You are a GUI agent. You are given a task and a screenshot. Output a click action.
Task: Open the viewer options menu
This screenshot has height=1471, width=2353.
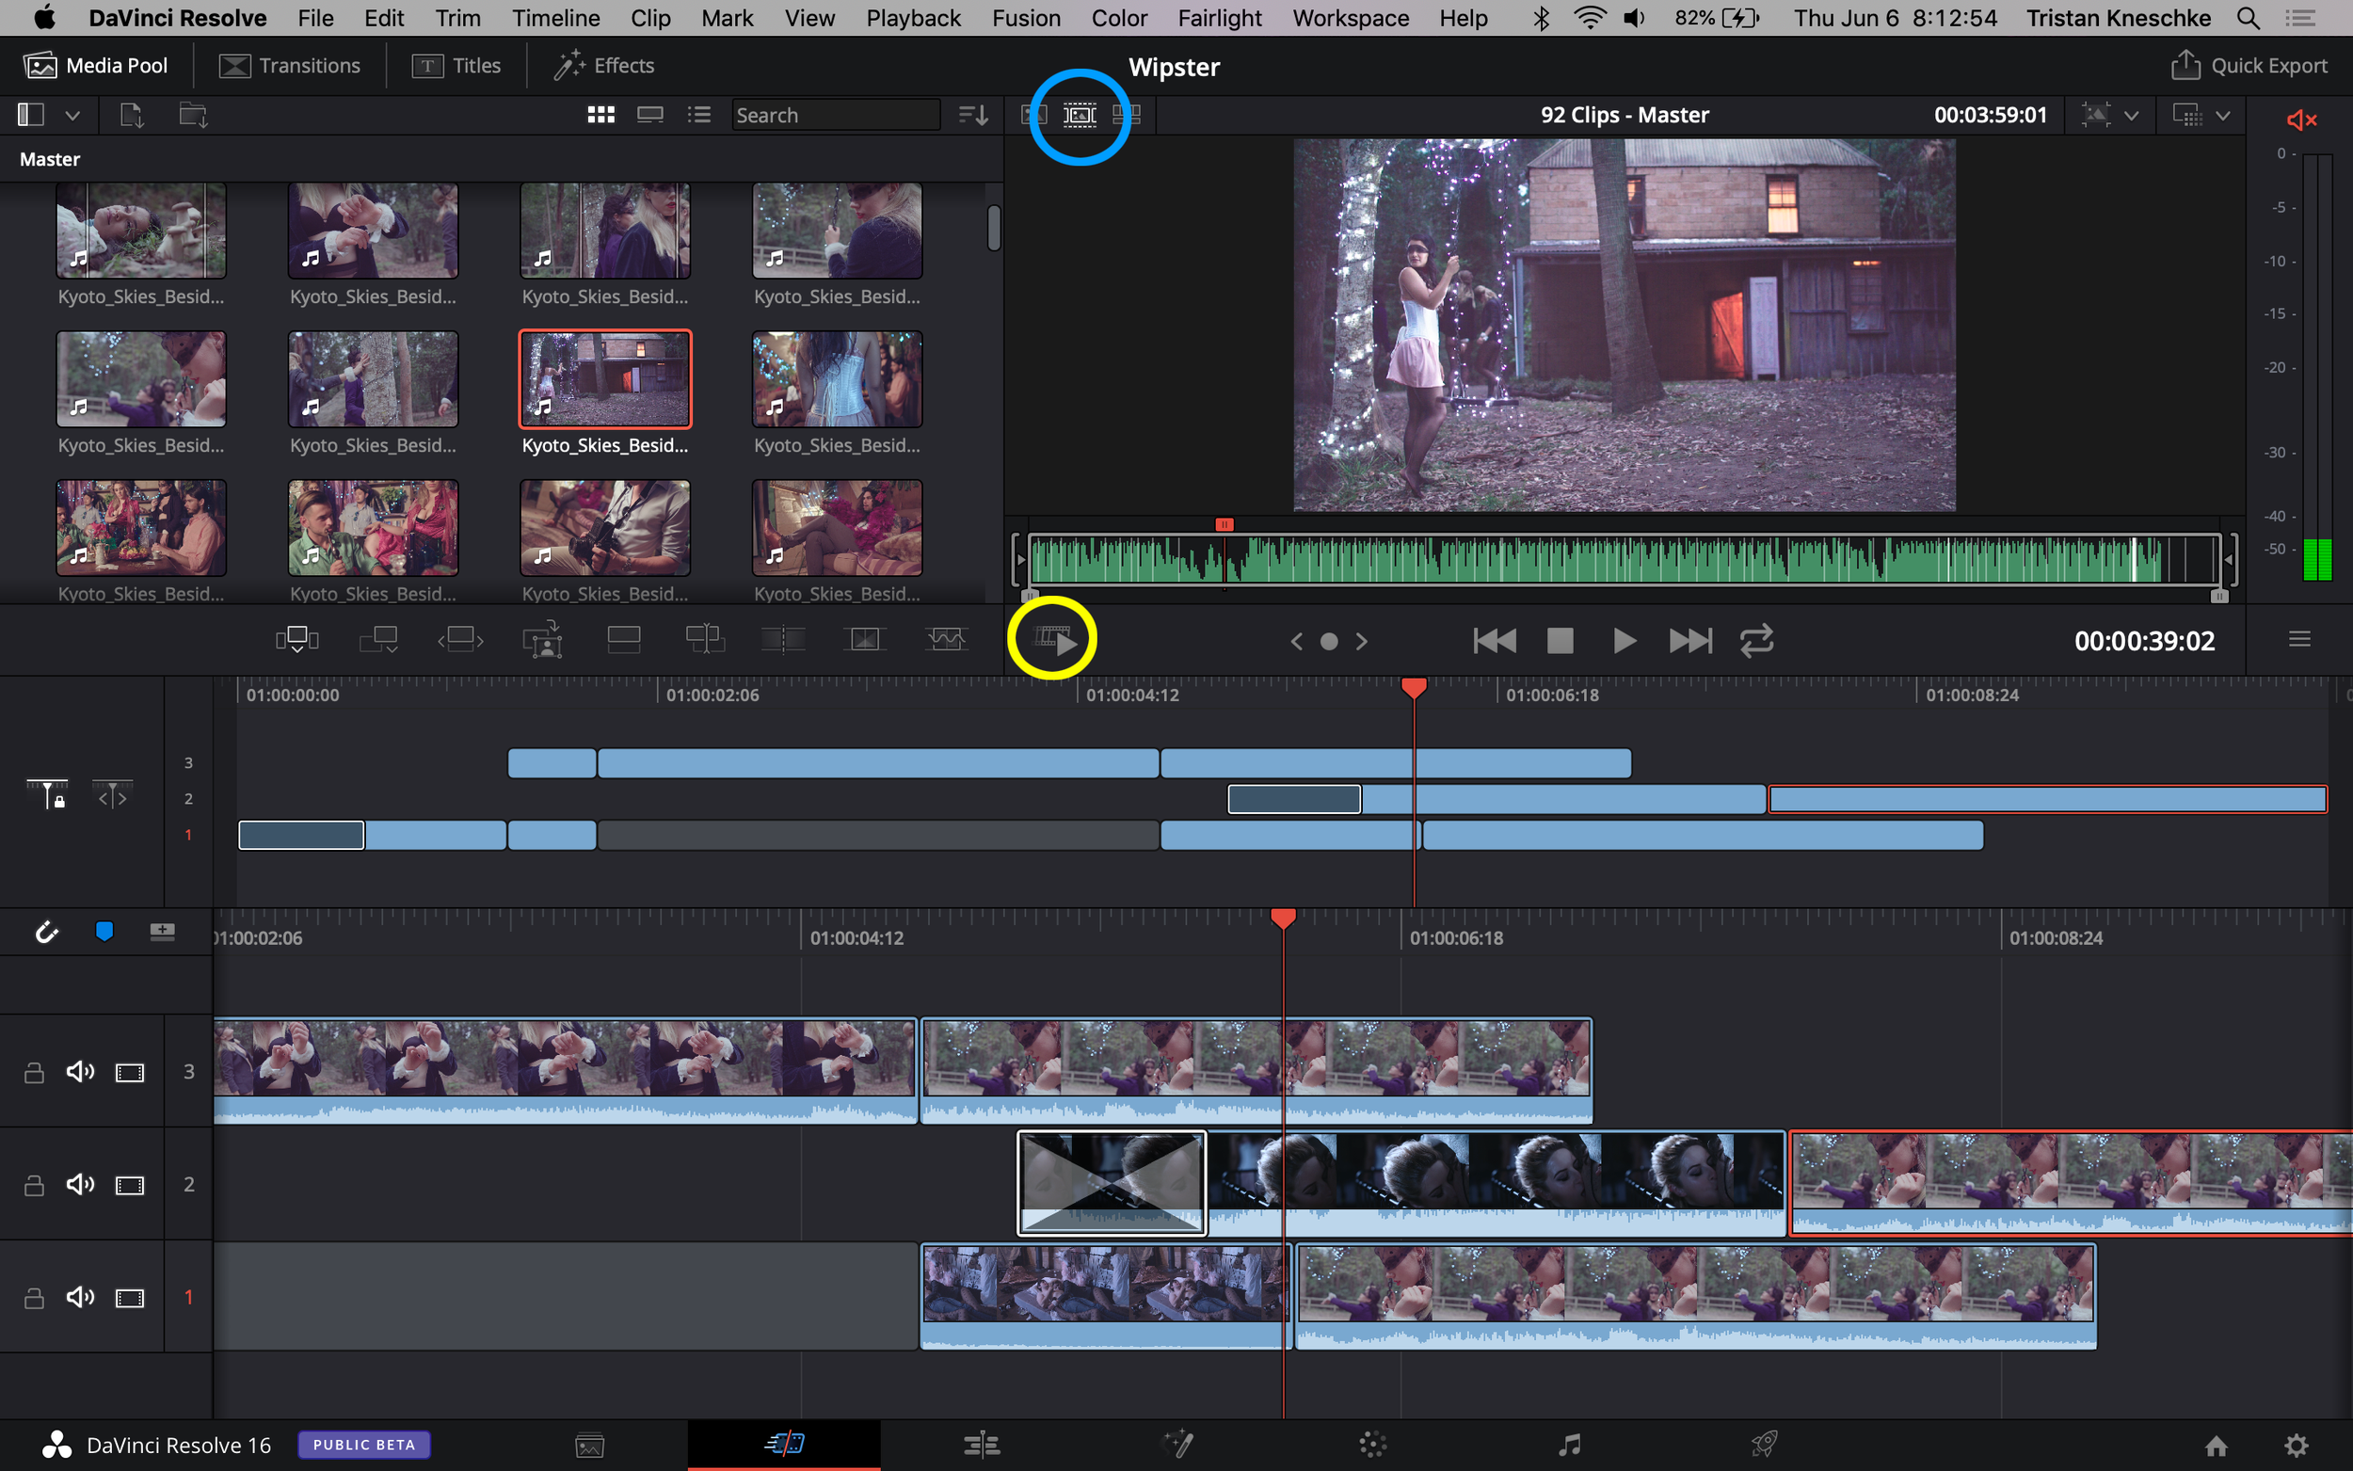[x=2299, y=639]
